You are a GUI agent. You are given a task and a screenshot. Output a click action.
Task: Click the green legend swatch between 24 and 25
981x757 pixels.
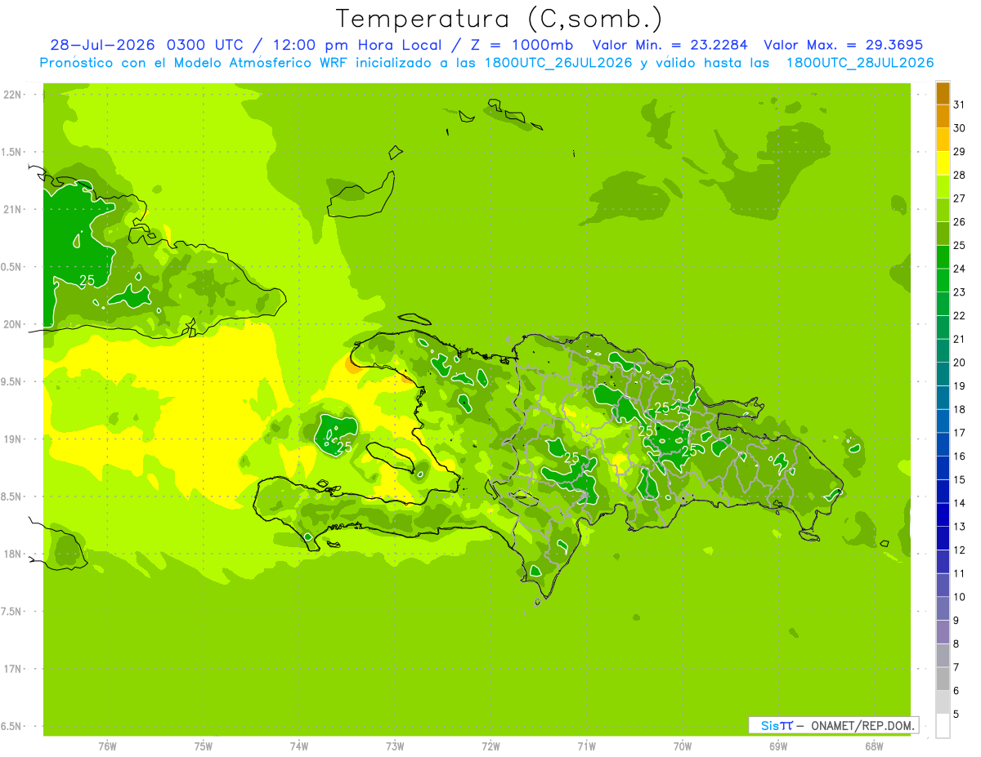point(943,257)
